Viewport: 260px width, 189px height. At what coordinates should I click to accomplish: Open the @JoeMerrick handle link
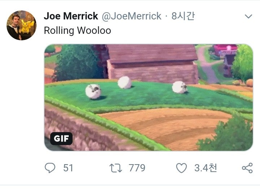point(131,16)
